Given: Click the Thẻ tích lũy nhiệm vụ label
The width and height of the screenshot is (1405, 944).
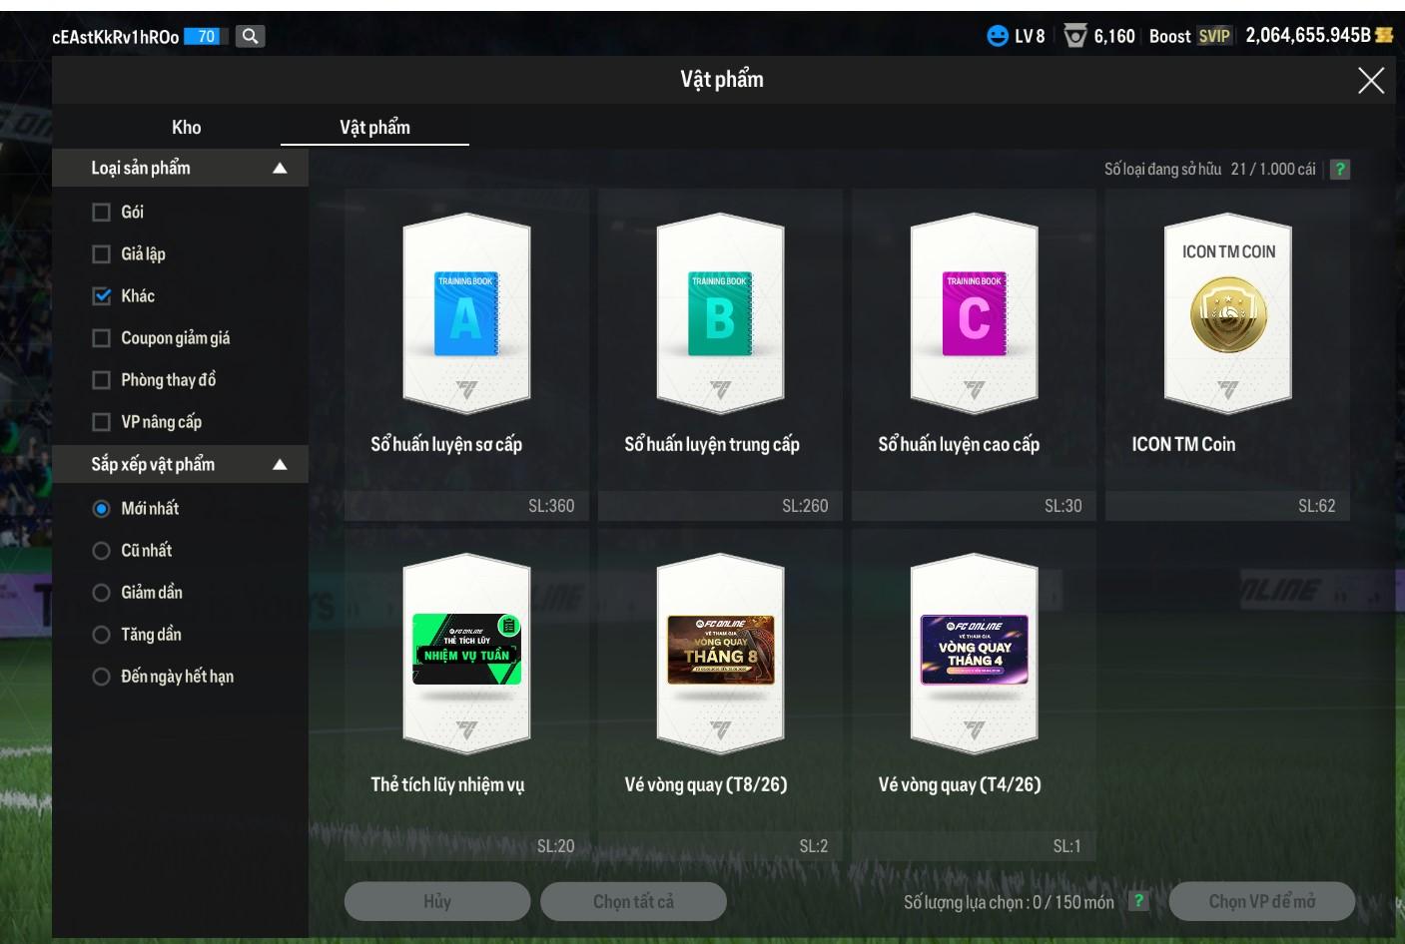Looking at the screenshot, I should coord(447,784).
